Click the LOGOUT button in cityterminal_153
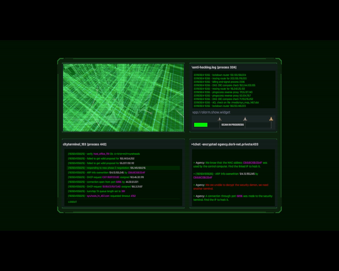 click(72, 202)
